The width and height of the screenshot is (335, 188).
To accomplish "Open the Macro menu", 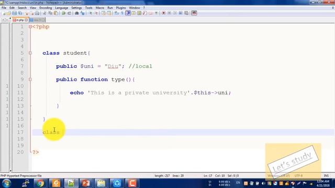I will coord(100,8).
